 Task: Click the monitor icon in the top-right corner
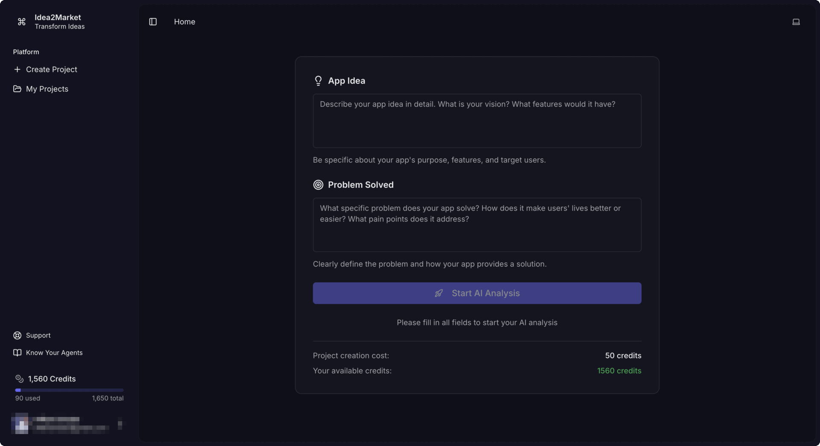point(796,22)
